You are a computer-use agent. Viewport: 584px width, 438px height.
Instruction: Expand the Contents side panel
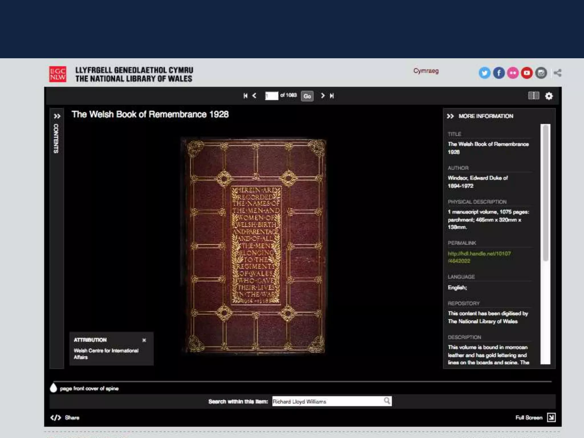click(57, 116)
